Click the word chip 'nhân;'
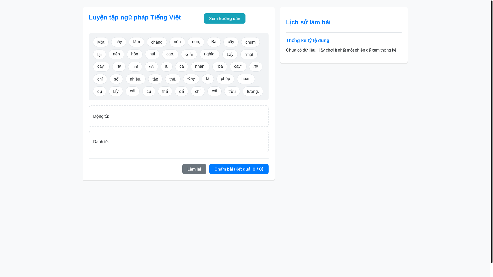 (x=200, y=67)
